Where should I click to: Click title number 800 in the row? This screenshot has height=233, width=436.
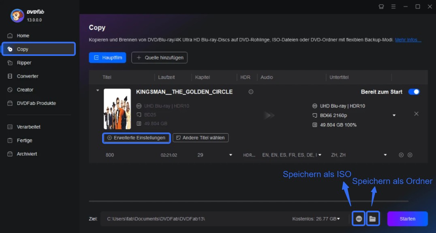110,155
